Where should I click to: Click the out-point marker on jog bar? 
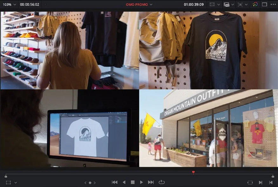tap(273, 176)
